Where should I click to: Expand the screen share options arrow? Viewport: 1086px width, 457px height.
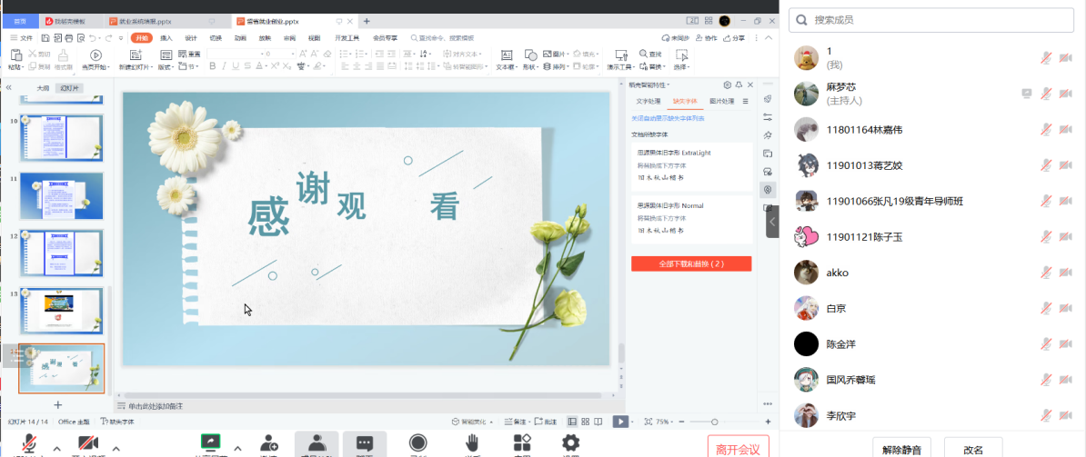237,448
